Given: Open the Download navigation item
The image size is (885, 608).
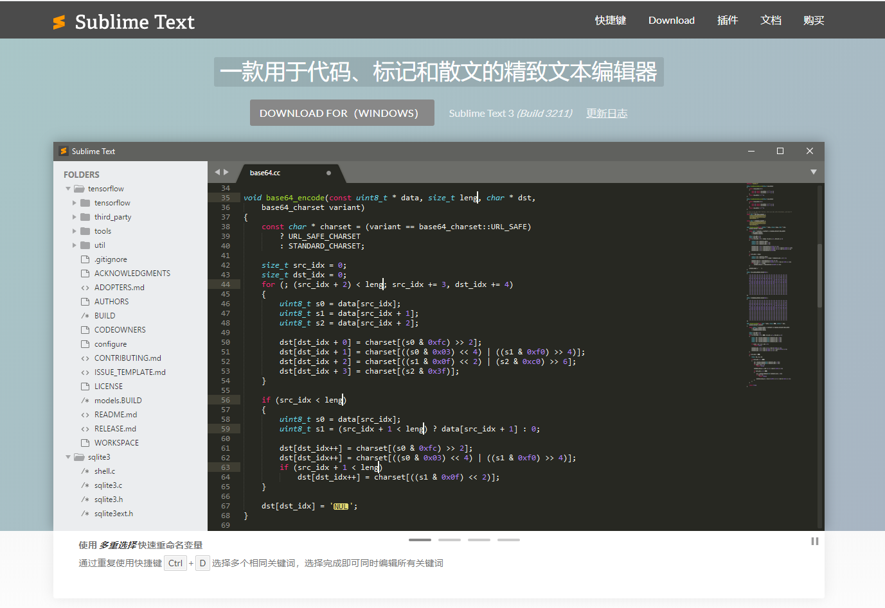Looking at the screenshot, I should (x=671, y=21).
